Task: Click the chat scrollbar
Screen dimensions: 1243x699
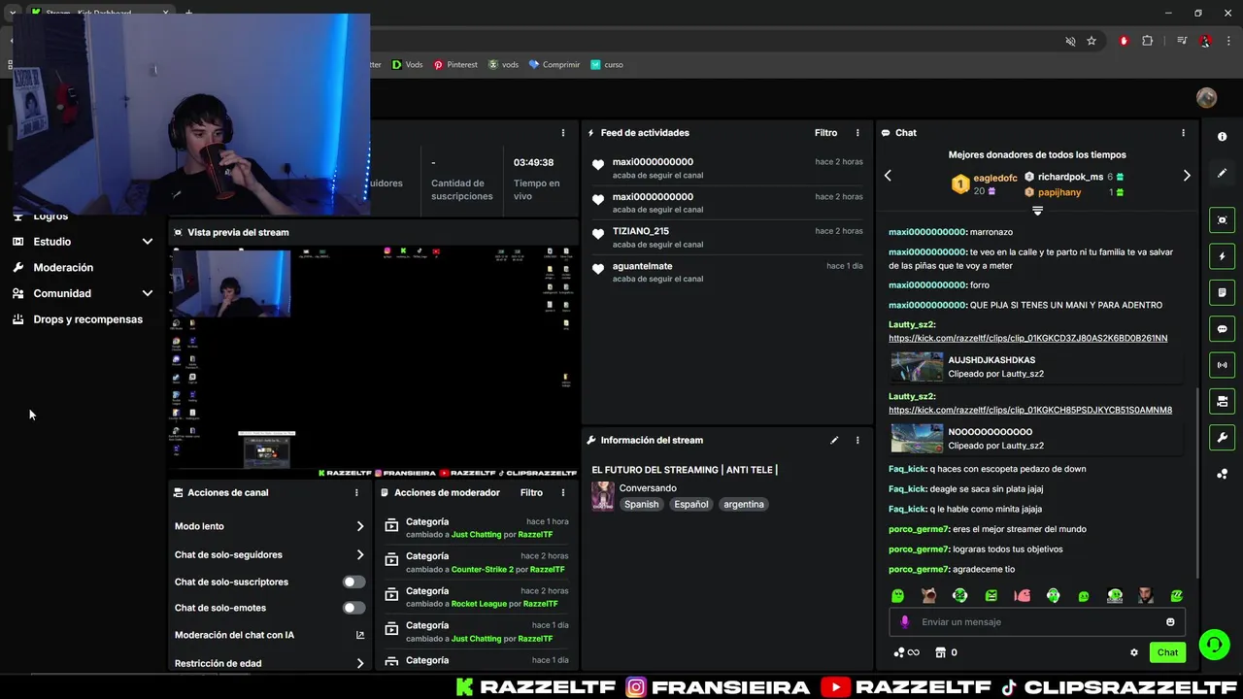Action: (x=1196, y=485)
